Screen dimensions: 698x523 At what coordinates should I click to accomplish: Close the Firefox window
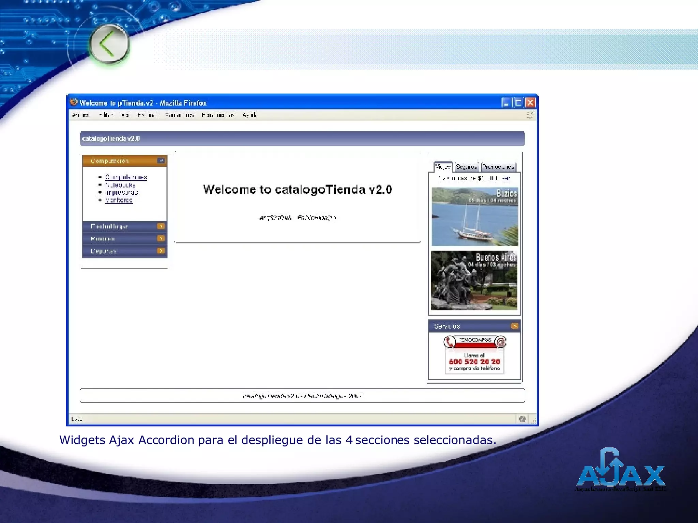pyautogui.click(x=530, y=102)
